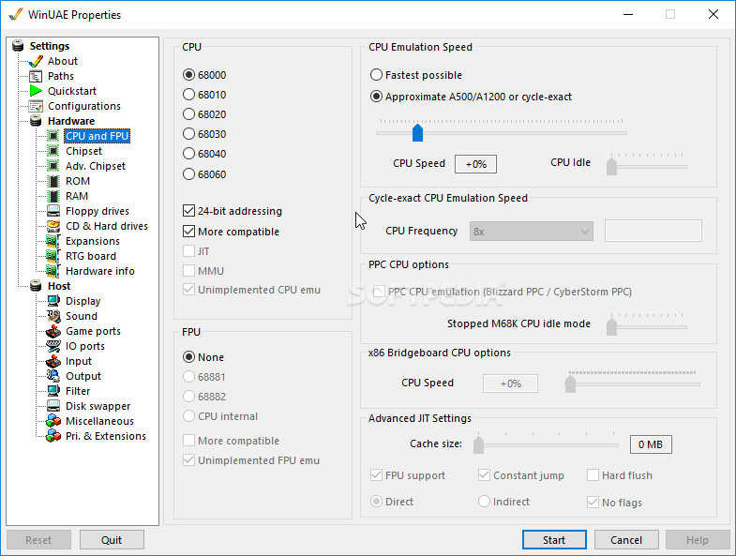Click the Quit button
Viewport: 736px width, 556px height.
click(x=112, y=540)
